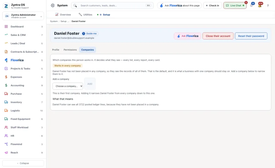Collapse the sidebar
The image size is (275, 168).
point(23,163)
